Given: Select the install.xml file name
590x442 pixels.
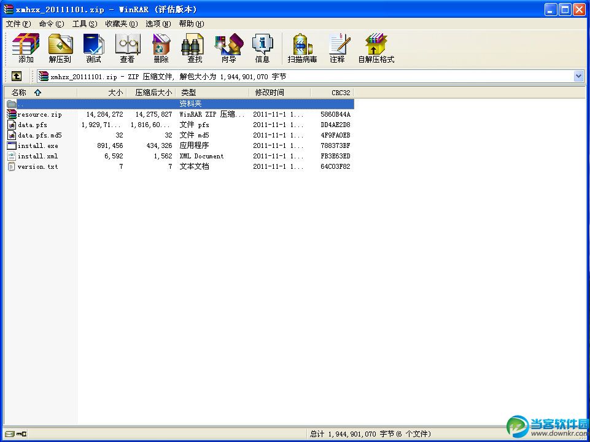Looking at the screenshot, I should point(37,156).
